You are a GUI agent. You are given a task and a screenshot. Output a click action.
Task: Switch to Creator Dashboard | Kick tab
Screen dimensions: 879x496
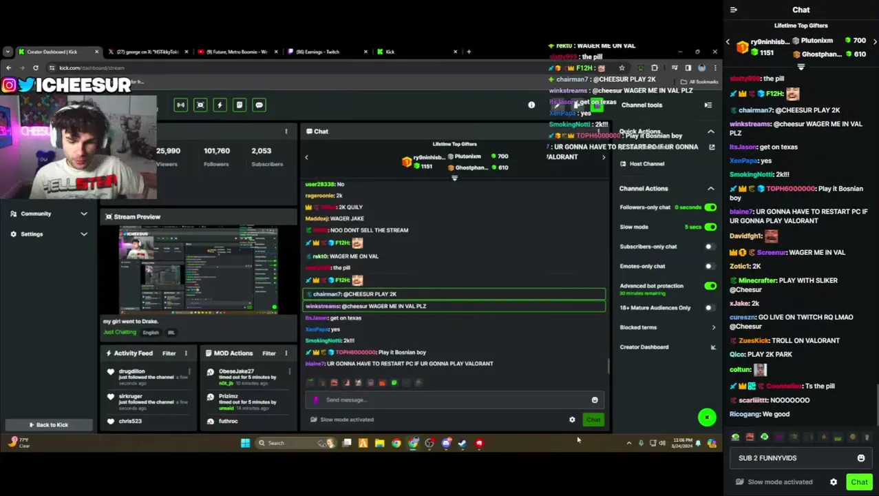pyautogui.click(x=59, y=52)
